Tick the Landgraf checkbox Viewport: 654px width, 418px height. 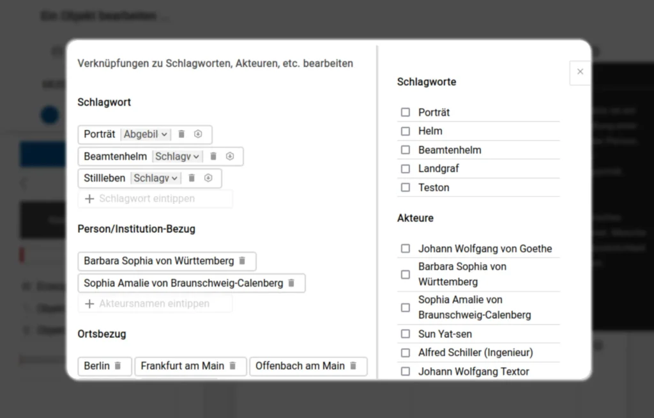point(406,169)
